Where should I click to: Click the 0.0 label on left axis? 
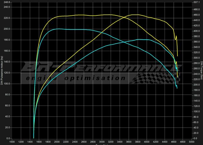click(7, 139)
